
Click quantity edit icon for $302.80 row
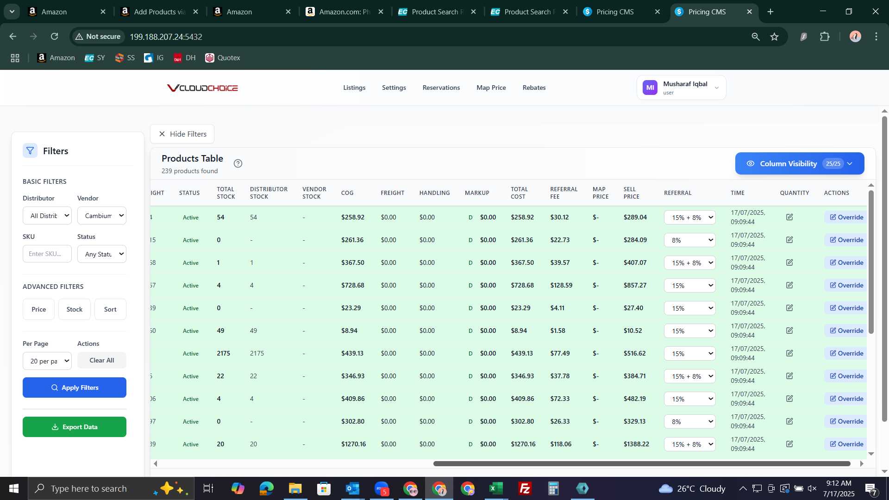pos(789,421)
